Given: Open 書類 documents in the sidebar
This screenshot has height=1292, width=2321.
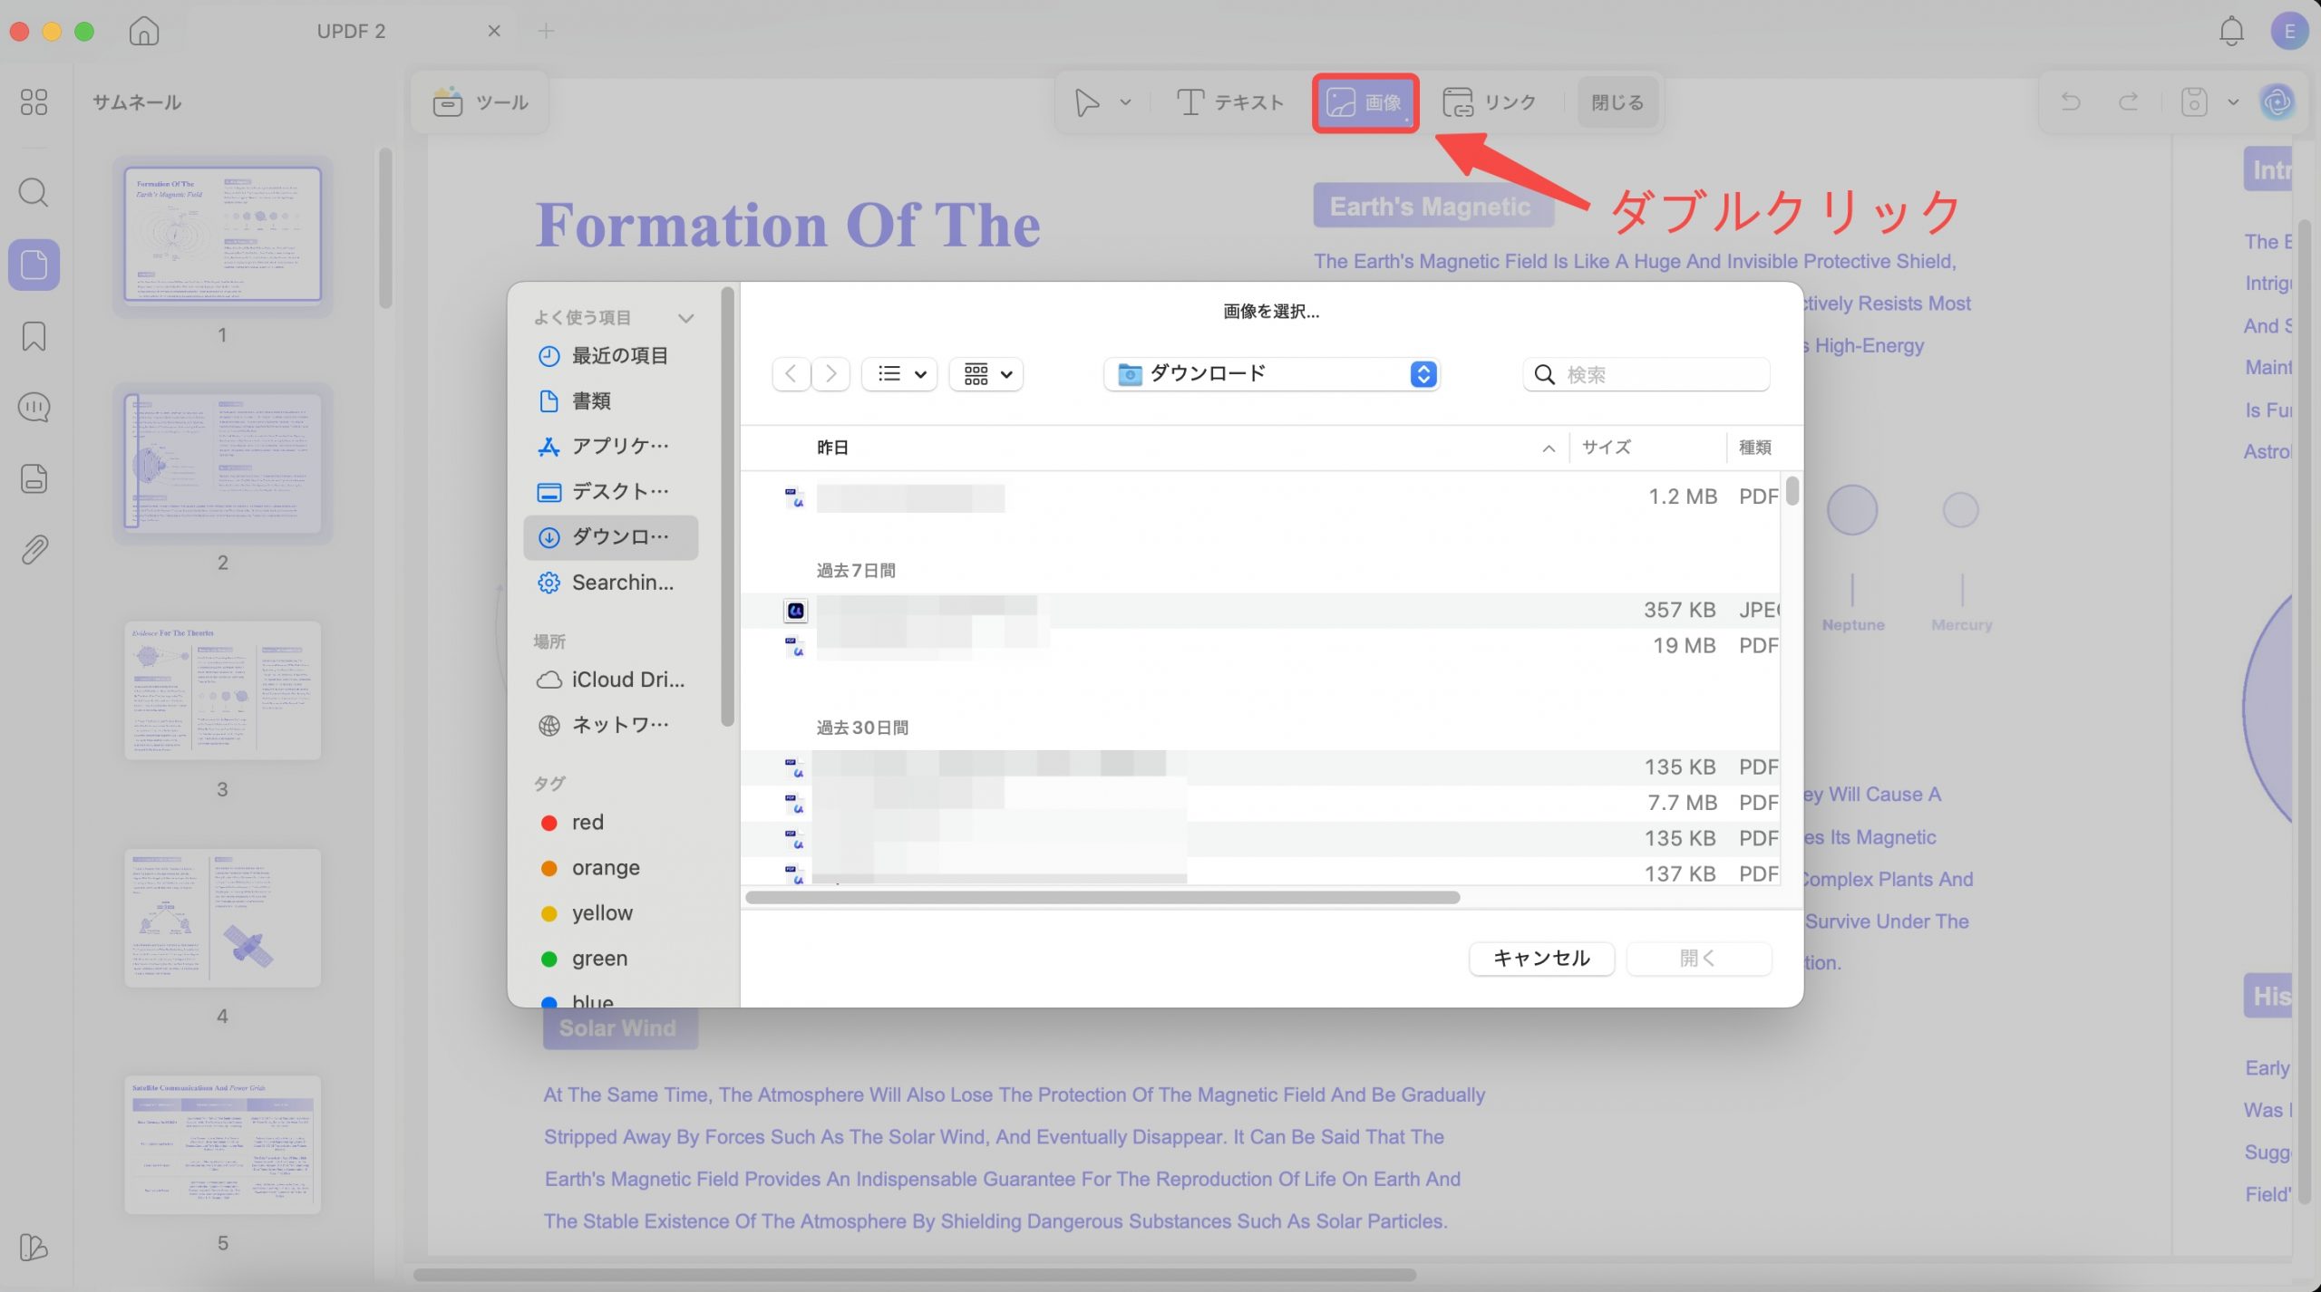Looking at the screenshot, I should 611,401.
